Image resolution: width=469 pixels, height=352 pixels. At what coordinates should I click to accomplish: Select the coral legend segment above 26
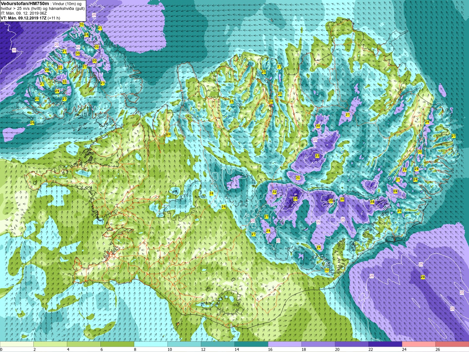[452, 344]
